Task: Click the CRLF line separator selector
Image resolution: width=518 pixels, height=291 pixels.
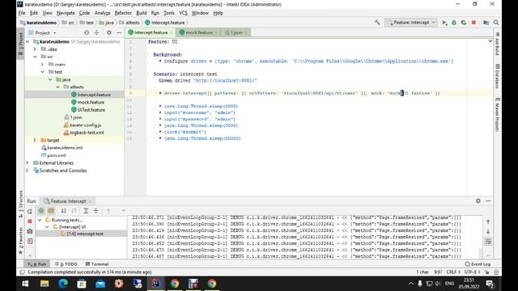Action: (x=453, y=272)
